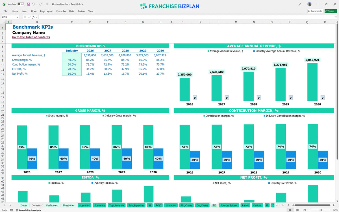The width and height of the screenshot is (339, 212).
Task: Open the File menu
Action: (x=5, y=11)
